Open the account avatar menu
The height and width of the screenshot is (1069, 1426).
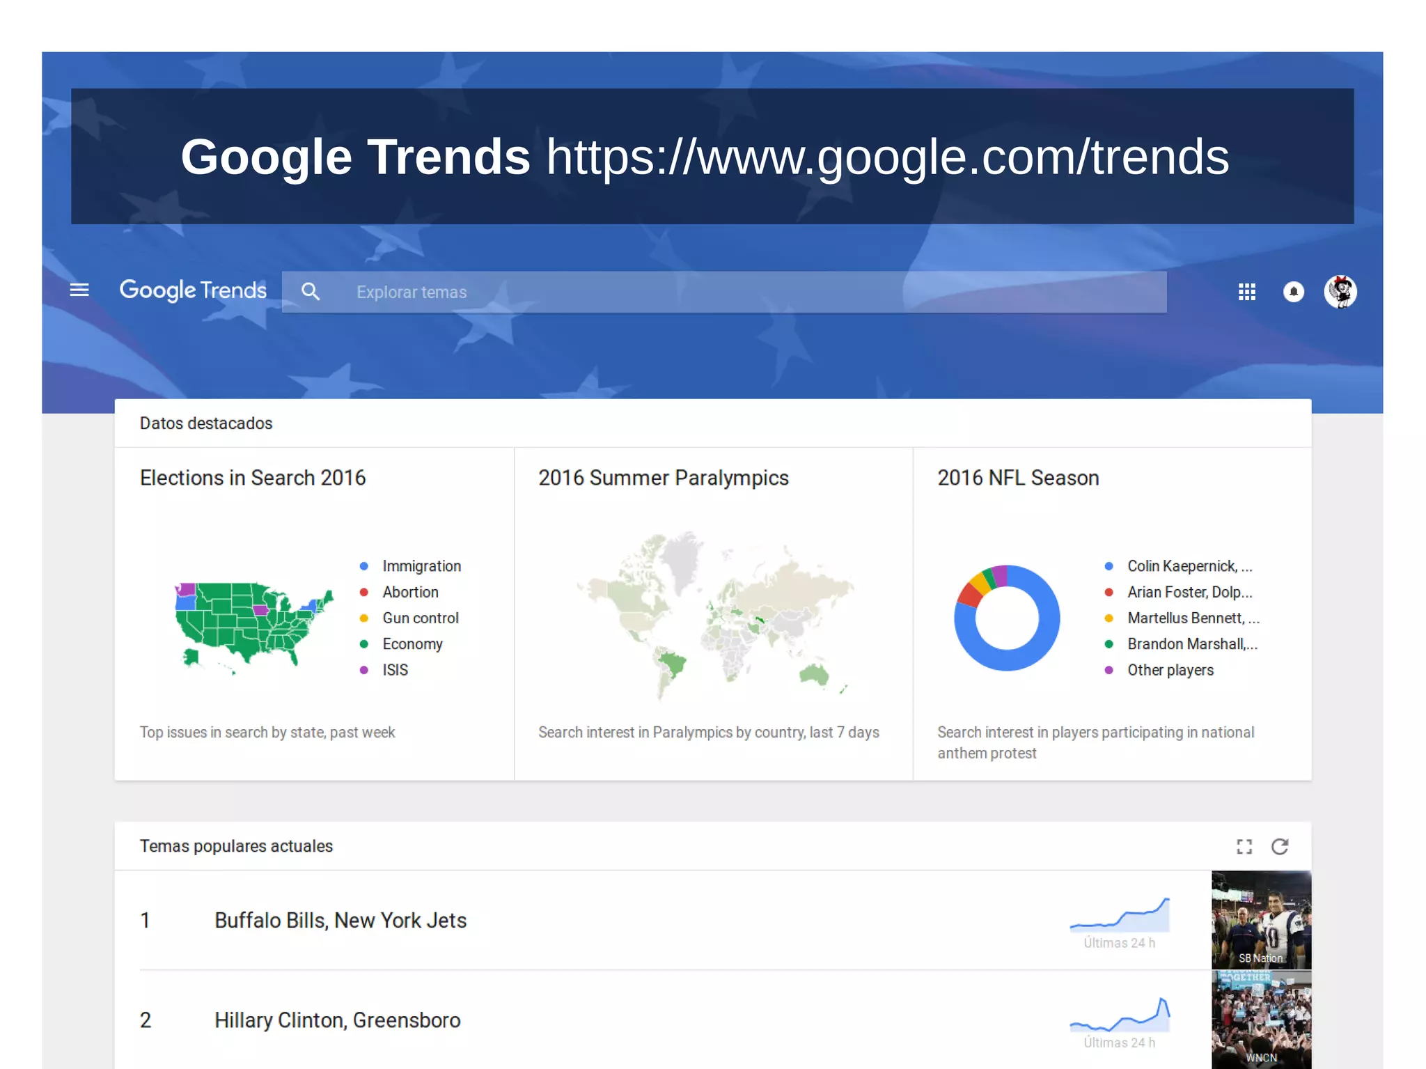1340,292
